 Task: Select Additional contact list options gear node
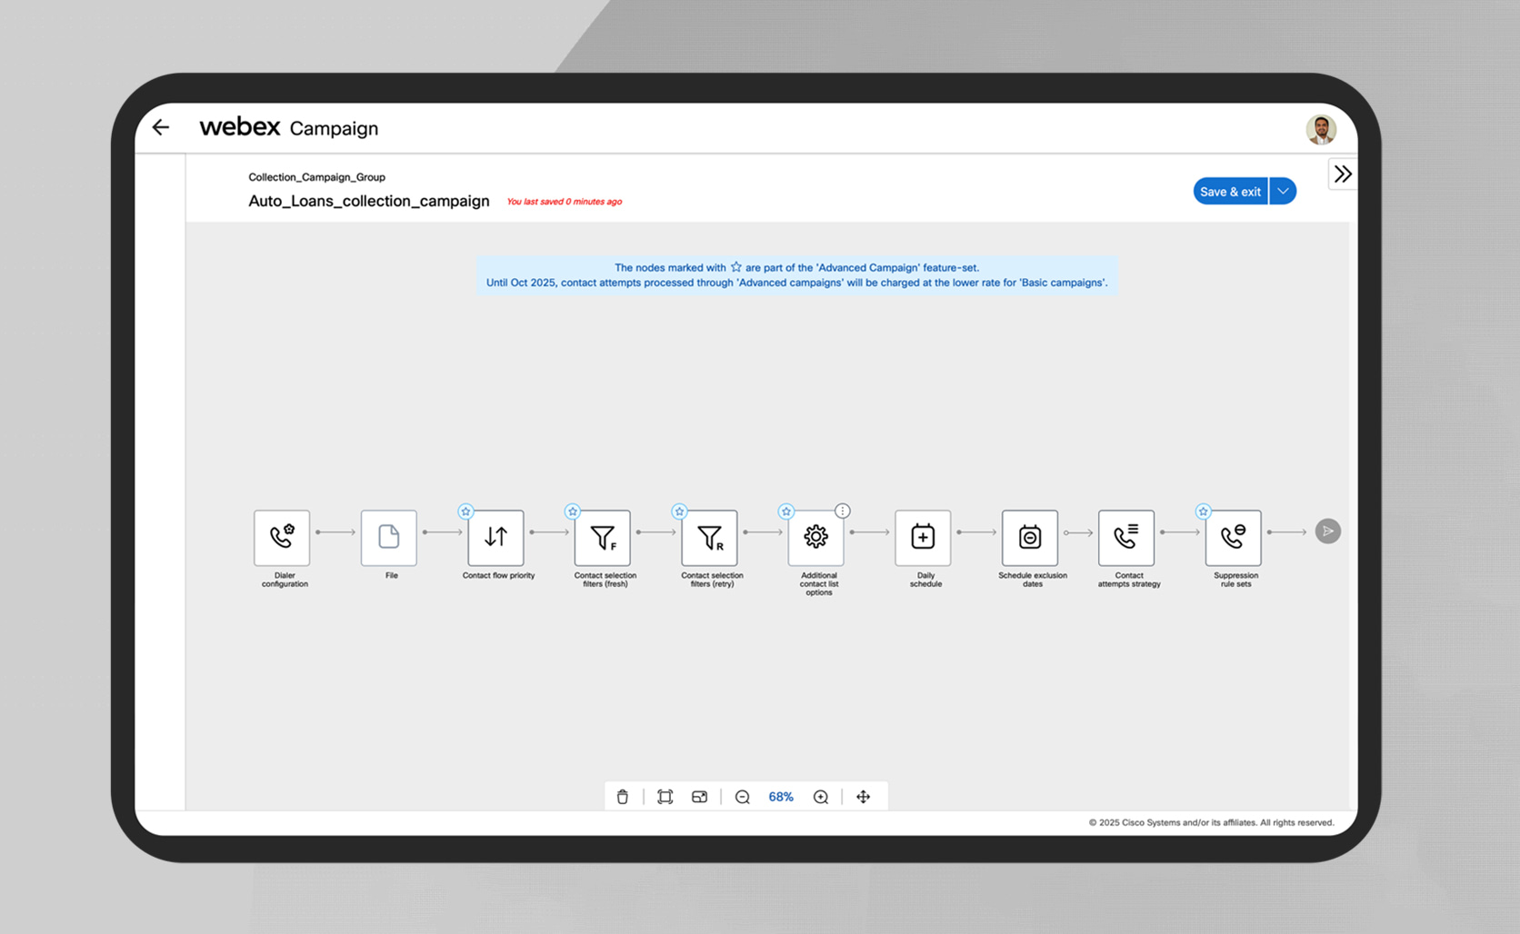coord(816,537)
